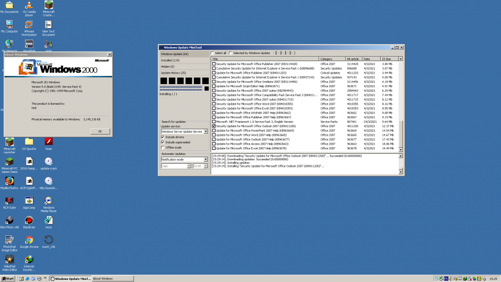Screen dimensions: 501x282
Task: Sort updates by Size column header
Action: tap(389, 59)
